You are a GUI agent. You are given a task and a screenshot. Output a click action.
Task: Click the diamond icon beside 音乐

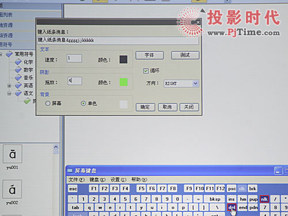18,78
